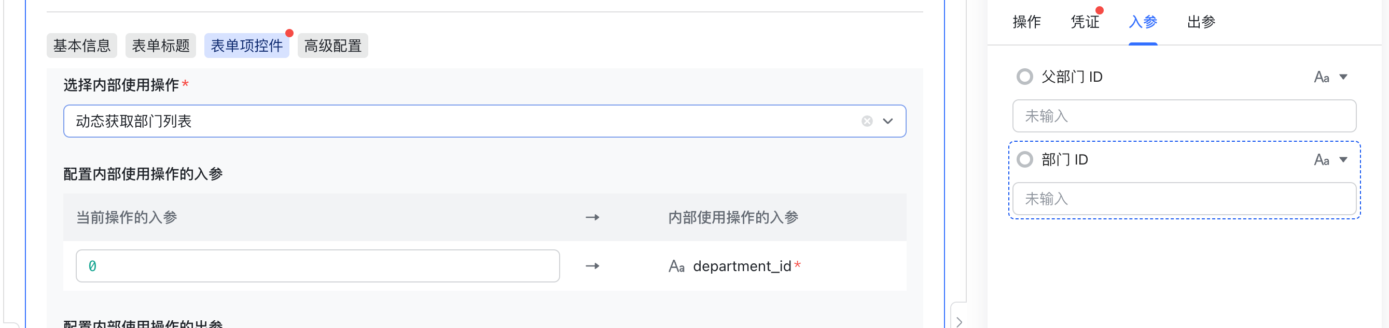Click the Aa type icon for 父部门 ID
Screen dimensions: 1389x328
click(x=1321, y=78)
